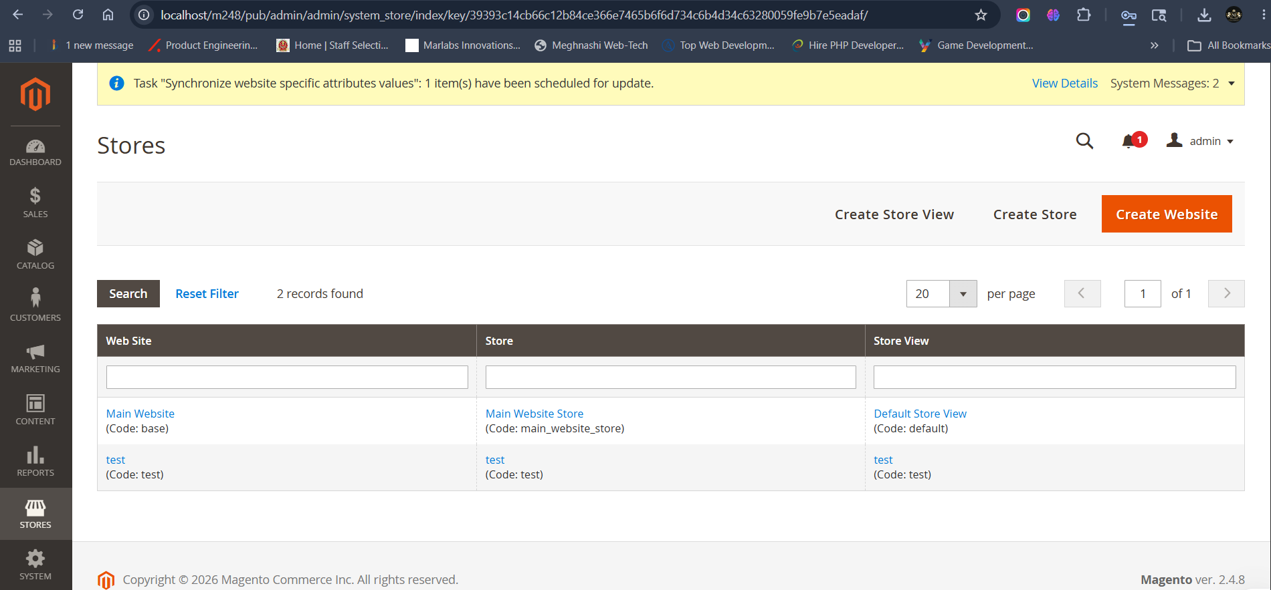1271x590 pixels.
Task: Focus the Store View filter field
Action: coord(1054,377)
